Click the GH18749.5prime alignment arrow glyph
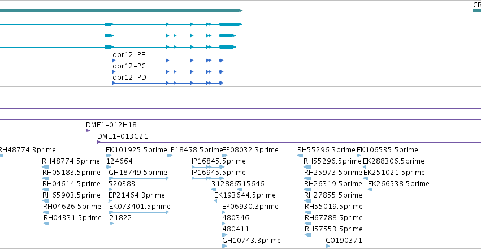Image resolution: width=481 pixels, height=249 pixels. pos(138,178)
